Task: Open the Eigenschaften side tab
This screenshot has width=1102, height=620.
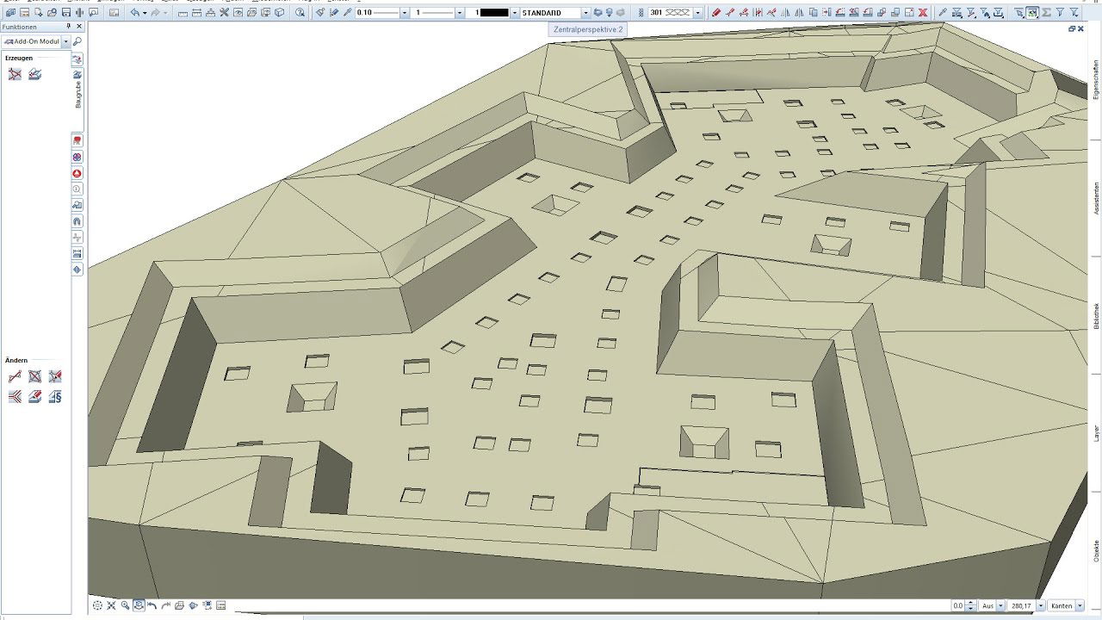Action: [1096, 80]
